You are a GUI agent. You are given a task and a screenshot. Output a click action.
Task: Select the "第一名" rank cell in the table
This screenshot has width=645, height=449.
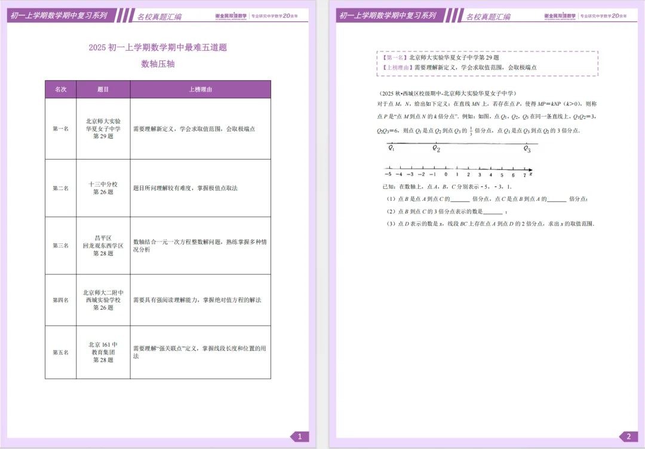tap(60, 129)
